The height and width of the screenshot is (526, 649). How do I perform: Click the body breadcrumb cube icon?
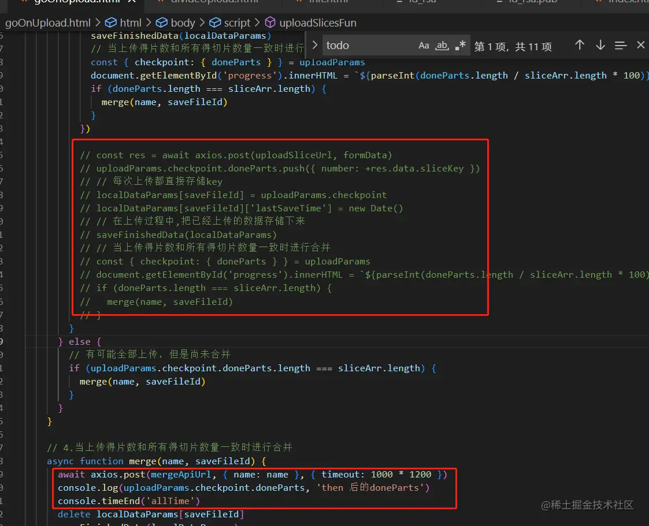pyautogui.click(x=161, y=23)
